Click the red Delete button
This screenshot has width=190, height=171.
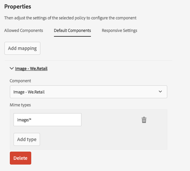[x=20, y=158]
